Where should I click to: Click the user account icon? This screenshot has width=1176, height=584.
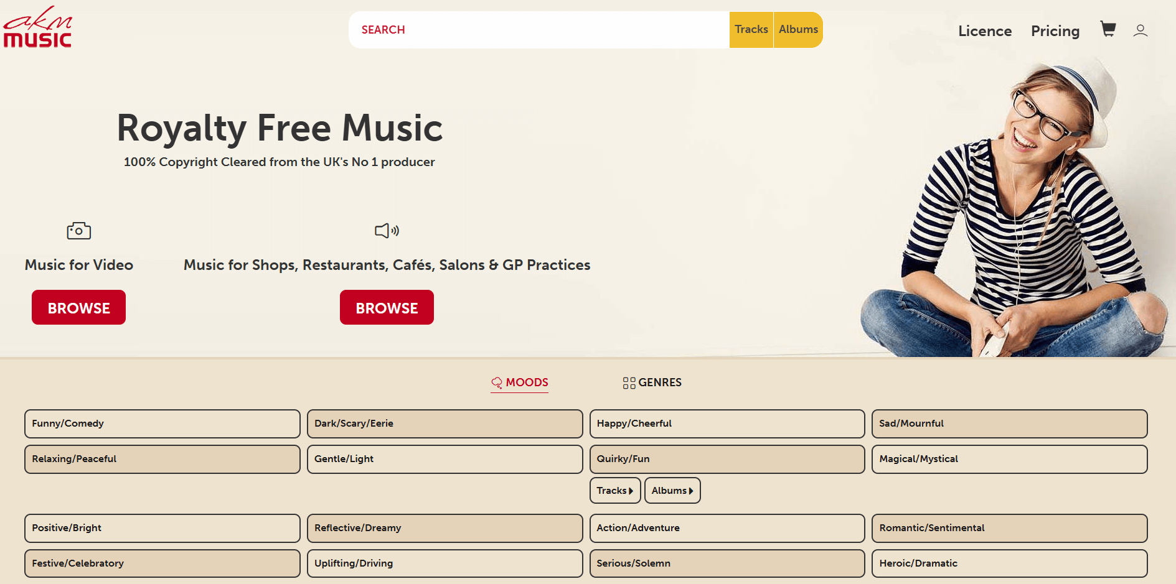[x=1140, y=30]
